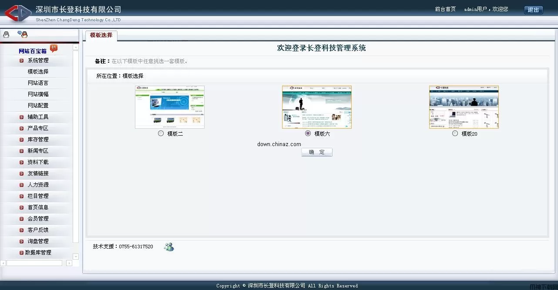Image resolution: width=558 pixels, height=290 pixels.
Task: Click the red arrow icon beside 人力资源
Action: click(21, 185)
